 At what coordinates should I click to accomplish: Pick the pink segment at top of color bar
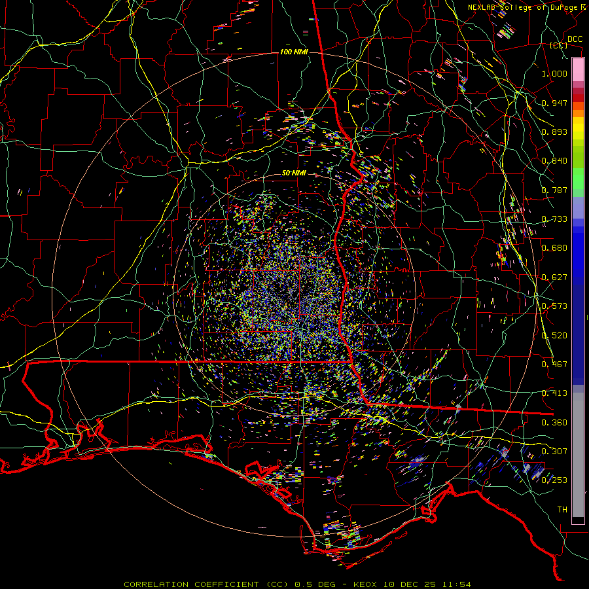(578, 70)
